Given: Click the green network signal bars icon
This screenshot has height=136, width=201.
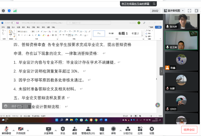Looking at the screenshot, I should coord(15,11).
